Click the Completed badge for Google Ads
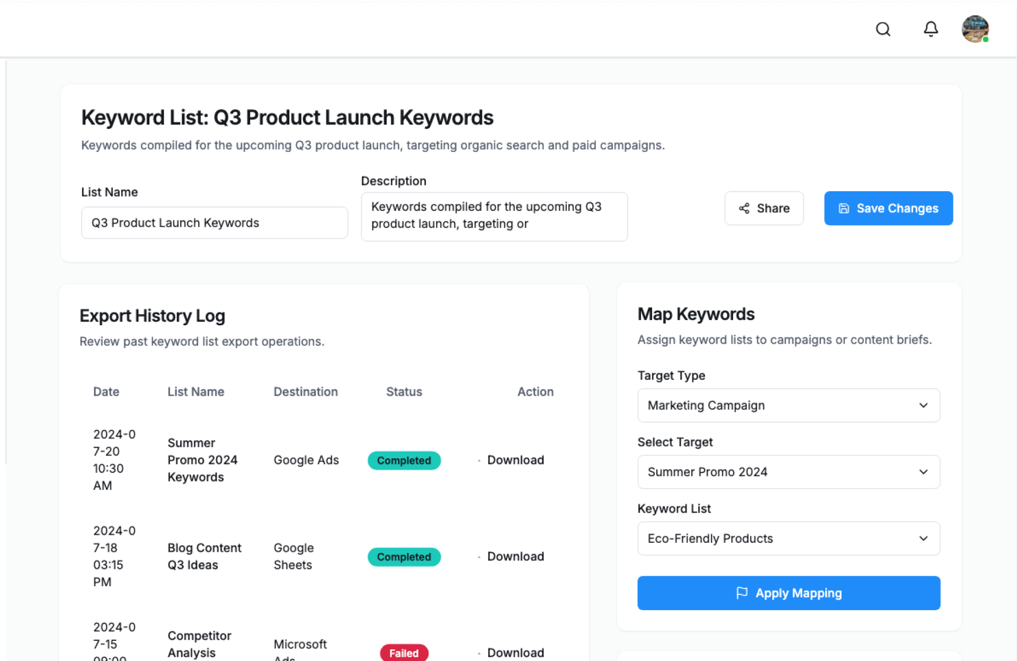Screen dimensions: 1017x661 (x=404, y=461)
